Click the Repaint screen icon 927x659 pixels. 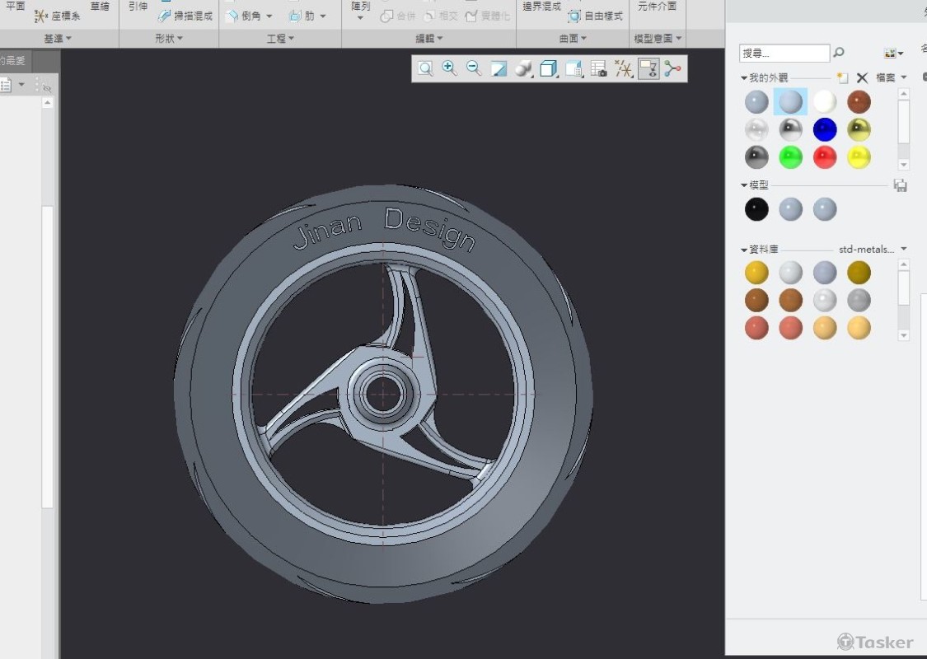(499, 69)
